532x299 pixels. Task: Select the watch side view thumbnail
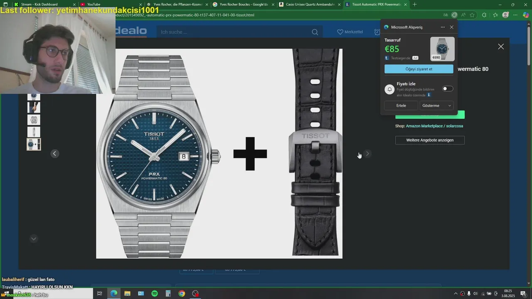coord(34,132)
